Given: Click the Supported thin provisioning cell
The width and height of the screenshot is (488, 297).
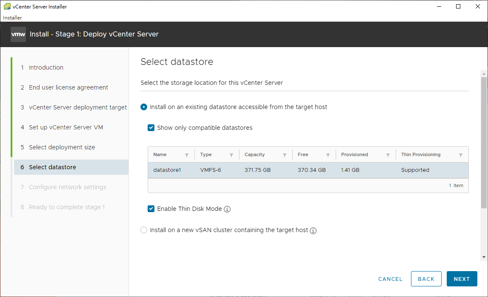Looking at the screenshot, I should (x=415, y=170).
